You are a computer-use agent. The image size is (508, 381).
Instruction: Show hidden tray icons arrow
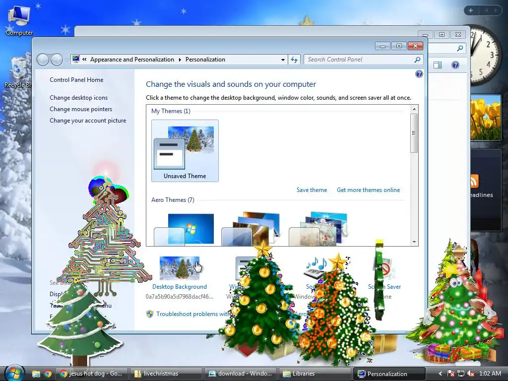(440, 374)
